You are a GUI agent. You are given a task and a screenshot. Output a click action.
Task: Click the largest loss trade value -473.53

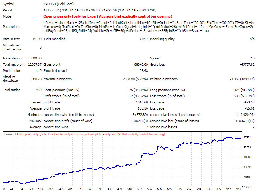tap(249, 102)
